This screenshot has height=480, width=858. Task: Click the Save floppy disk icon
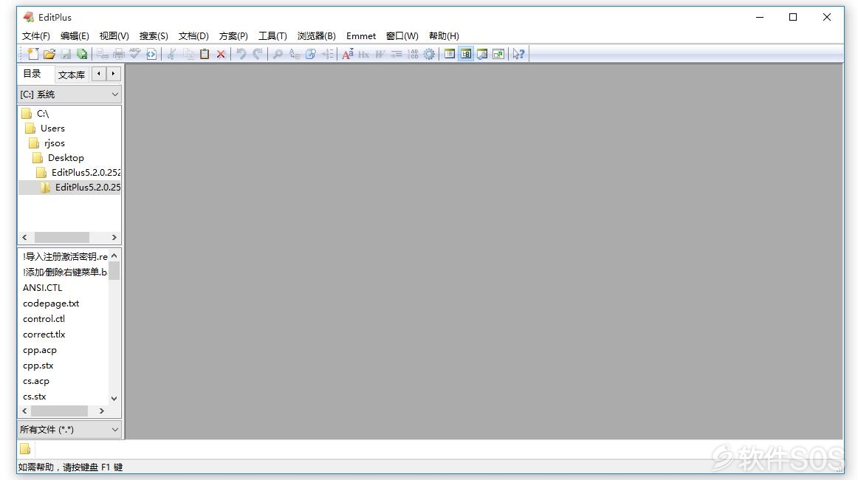point(66,54)
